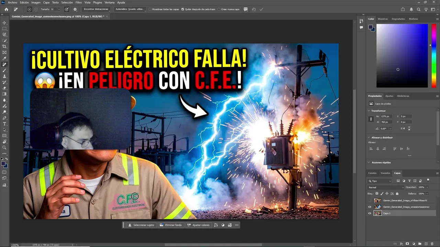Open the Normal blend mode dropdown
The image size is (440, 247).
[x=386, y=187]
